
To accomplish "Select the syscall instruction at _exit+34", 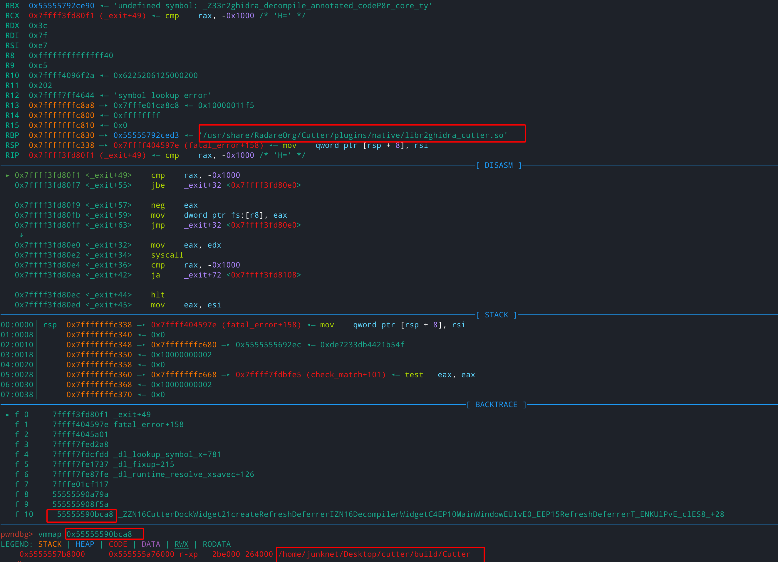I will pyautogui.click(x=167, y=255).
